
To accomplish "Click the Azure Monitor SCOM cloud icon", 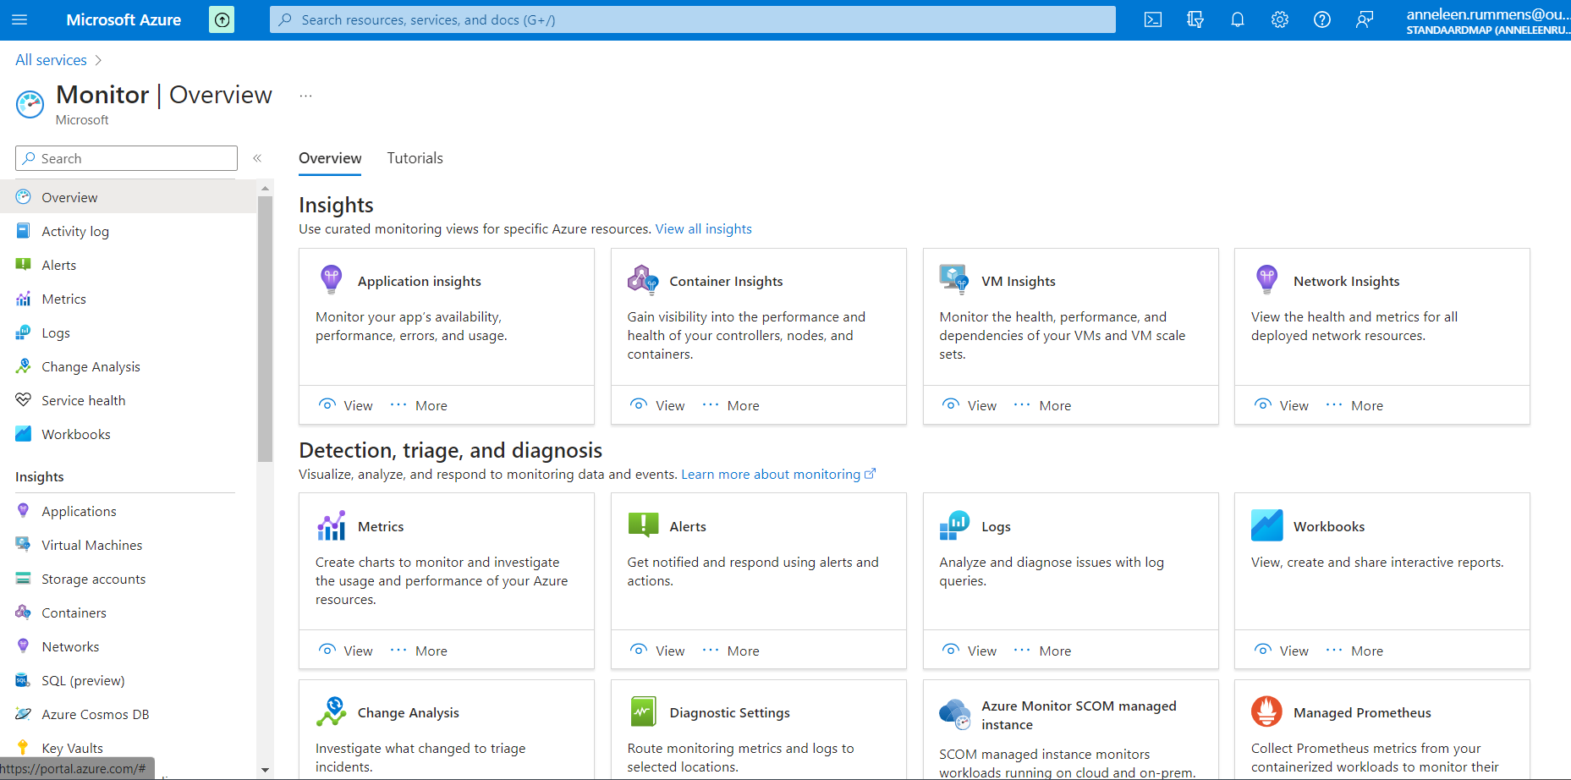I will [954, 714].
